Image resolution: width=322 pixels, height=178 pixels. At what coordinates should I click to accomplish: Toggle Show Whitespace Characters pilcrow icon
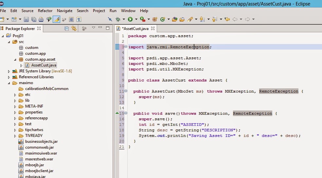[x=79, y=20]
